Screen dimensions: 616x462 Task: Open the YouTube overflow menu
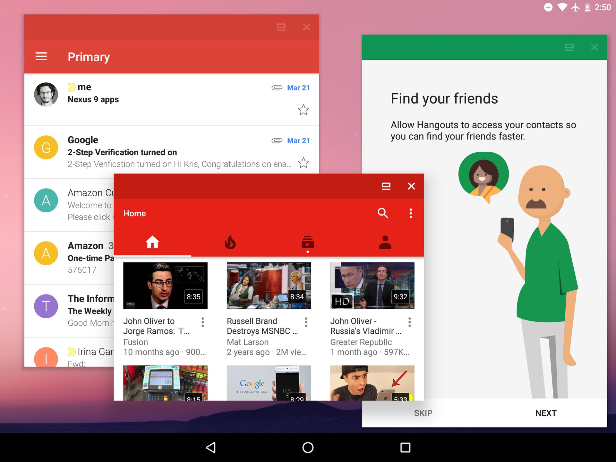(411, 213)
